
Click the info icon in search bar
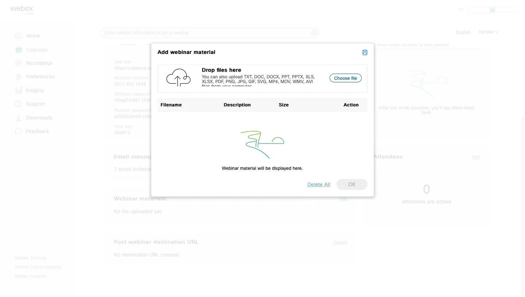pos(314,33)
